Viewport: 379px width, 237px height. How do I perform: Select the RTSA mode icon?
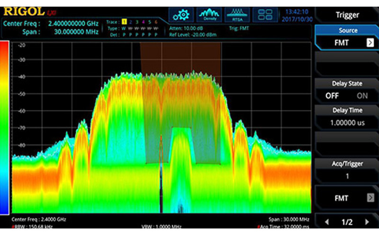coord(237,14)
